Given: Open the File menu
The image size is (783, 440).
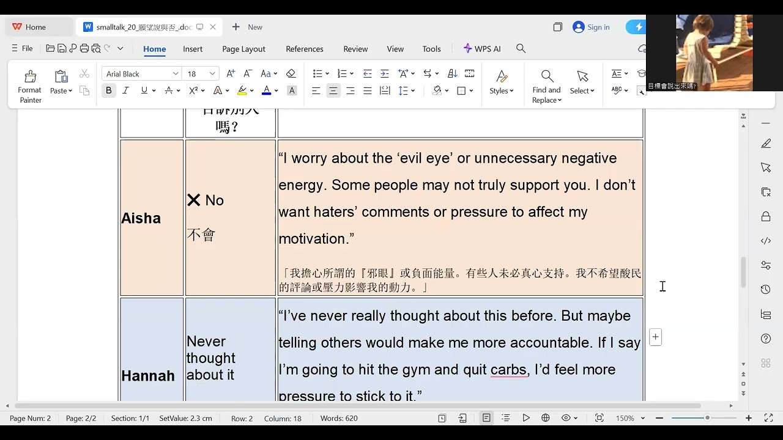Looking at the screenshot, I should tap(22, 48).
